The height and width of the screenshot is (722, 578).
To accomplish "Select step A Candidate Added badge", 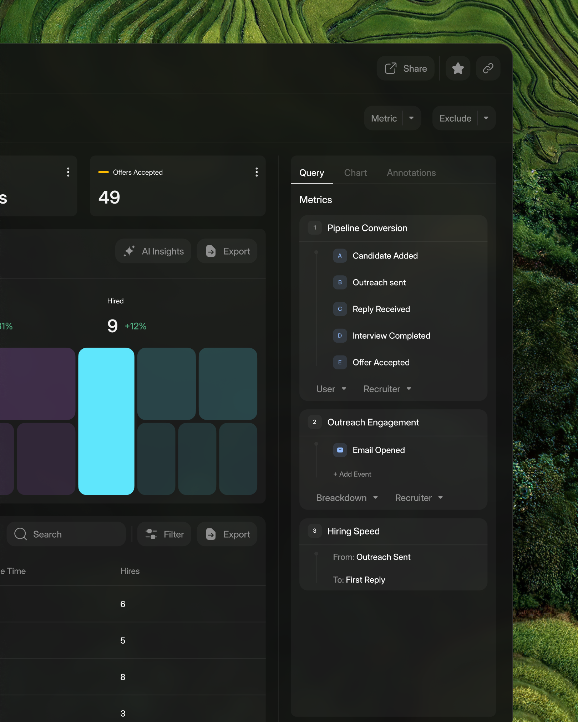I will click(340, 256).
